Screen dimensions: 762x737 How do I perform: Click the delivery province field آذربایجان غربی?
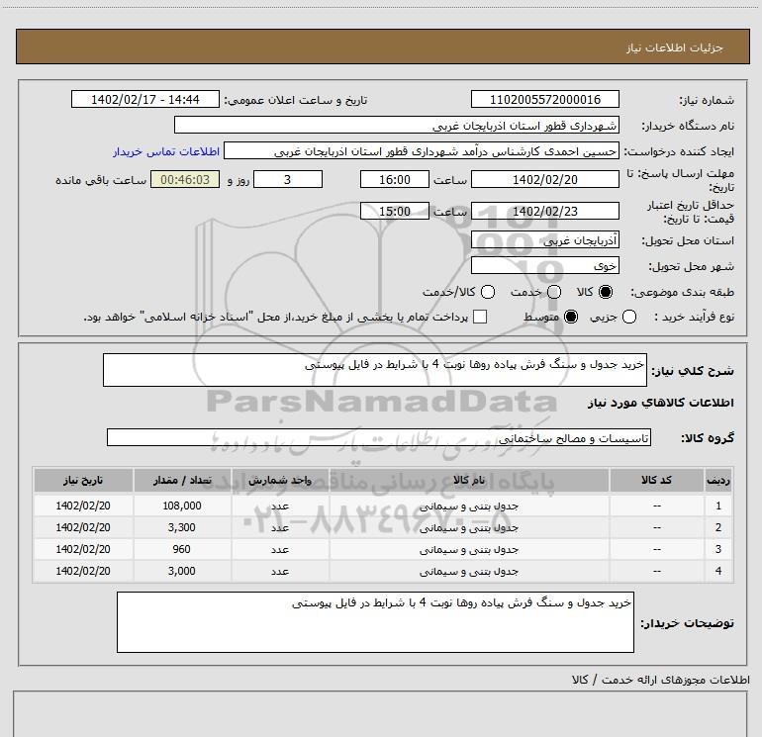coord(544,240)
